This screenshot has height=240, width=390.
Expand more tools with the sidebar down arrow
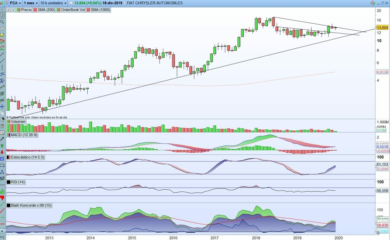point(2,231)
